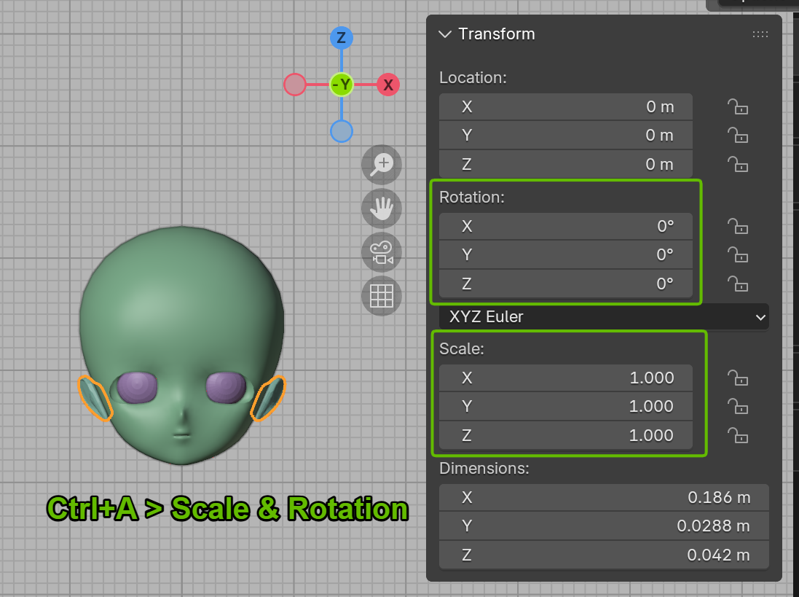Click the pan hand viewport icon
The image size is (799, 597).
[x=382, y=208]
